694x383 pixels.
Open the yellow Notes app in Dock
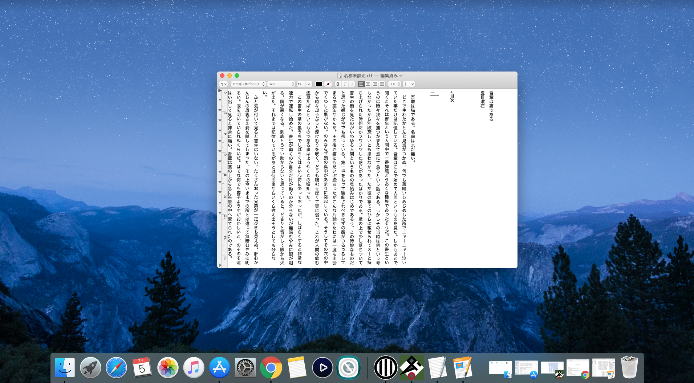[x=297, y=367]
